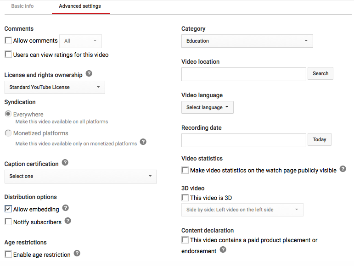Select the Advanced settings tab
Screen dimensions: 354x266
tap(80, 6)
